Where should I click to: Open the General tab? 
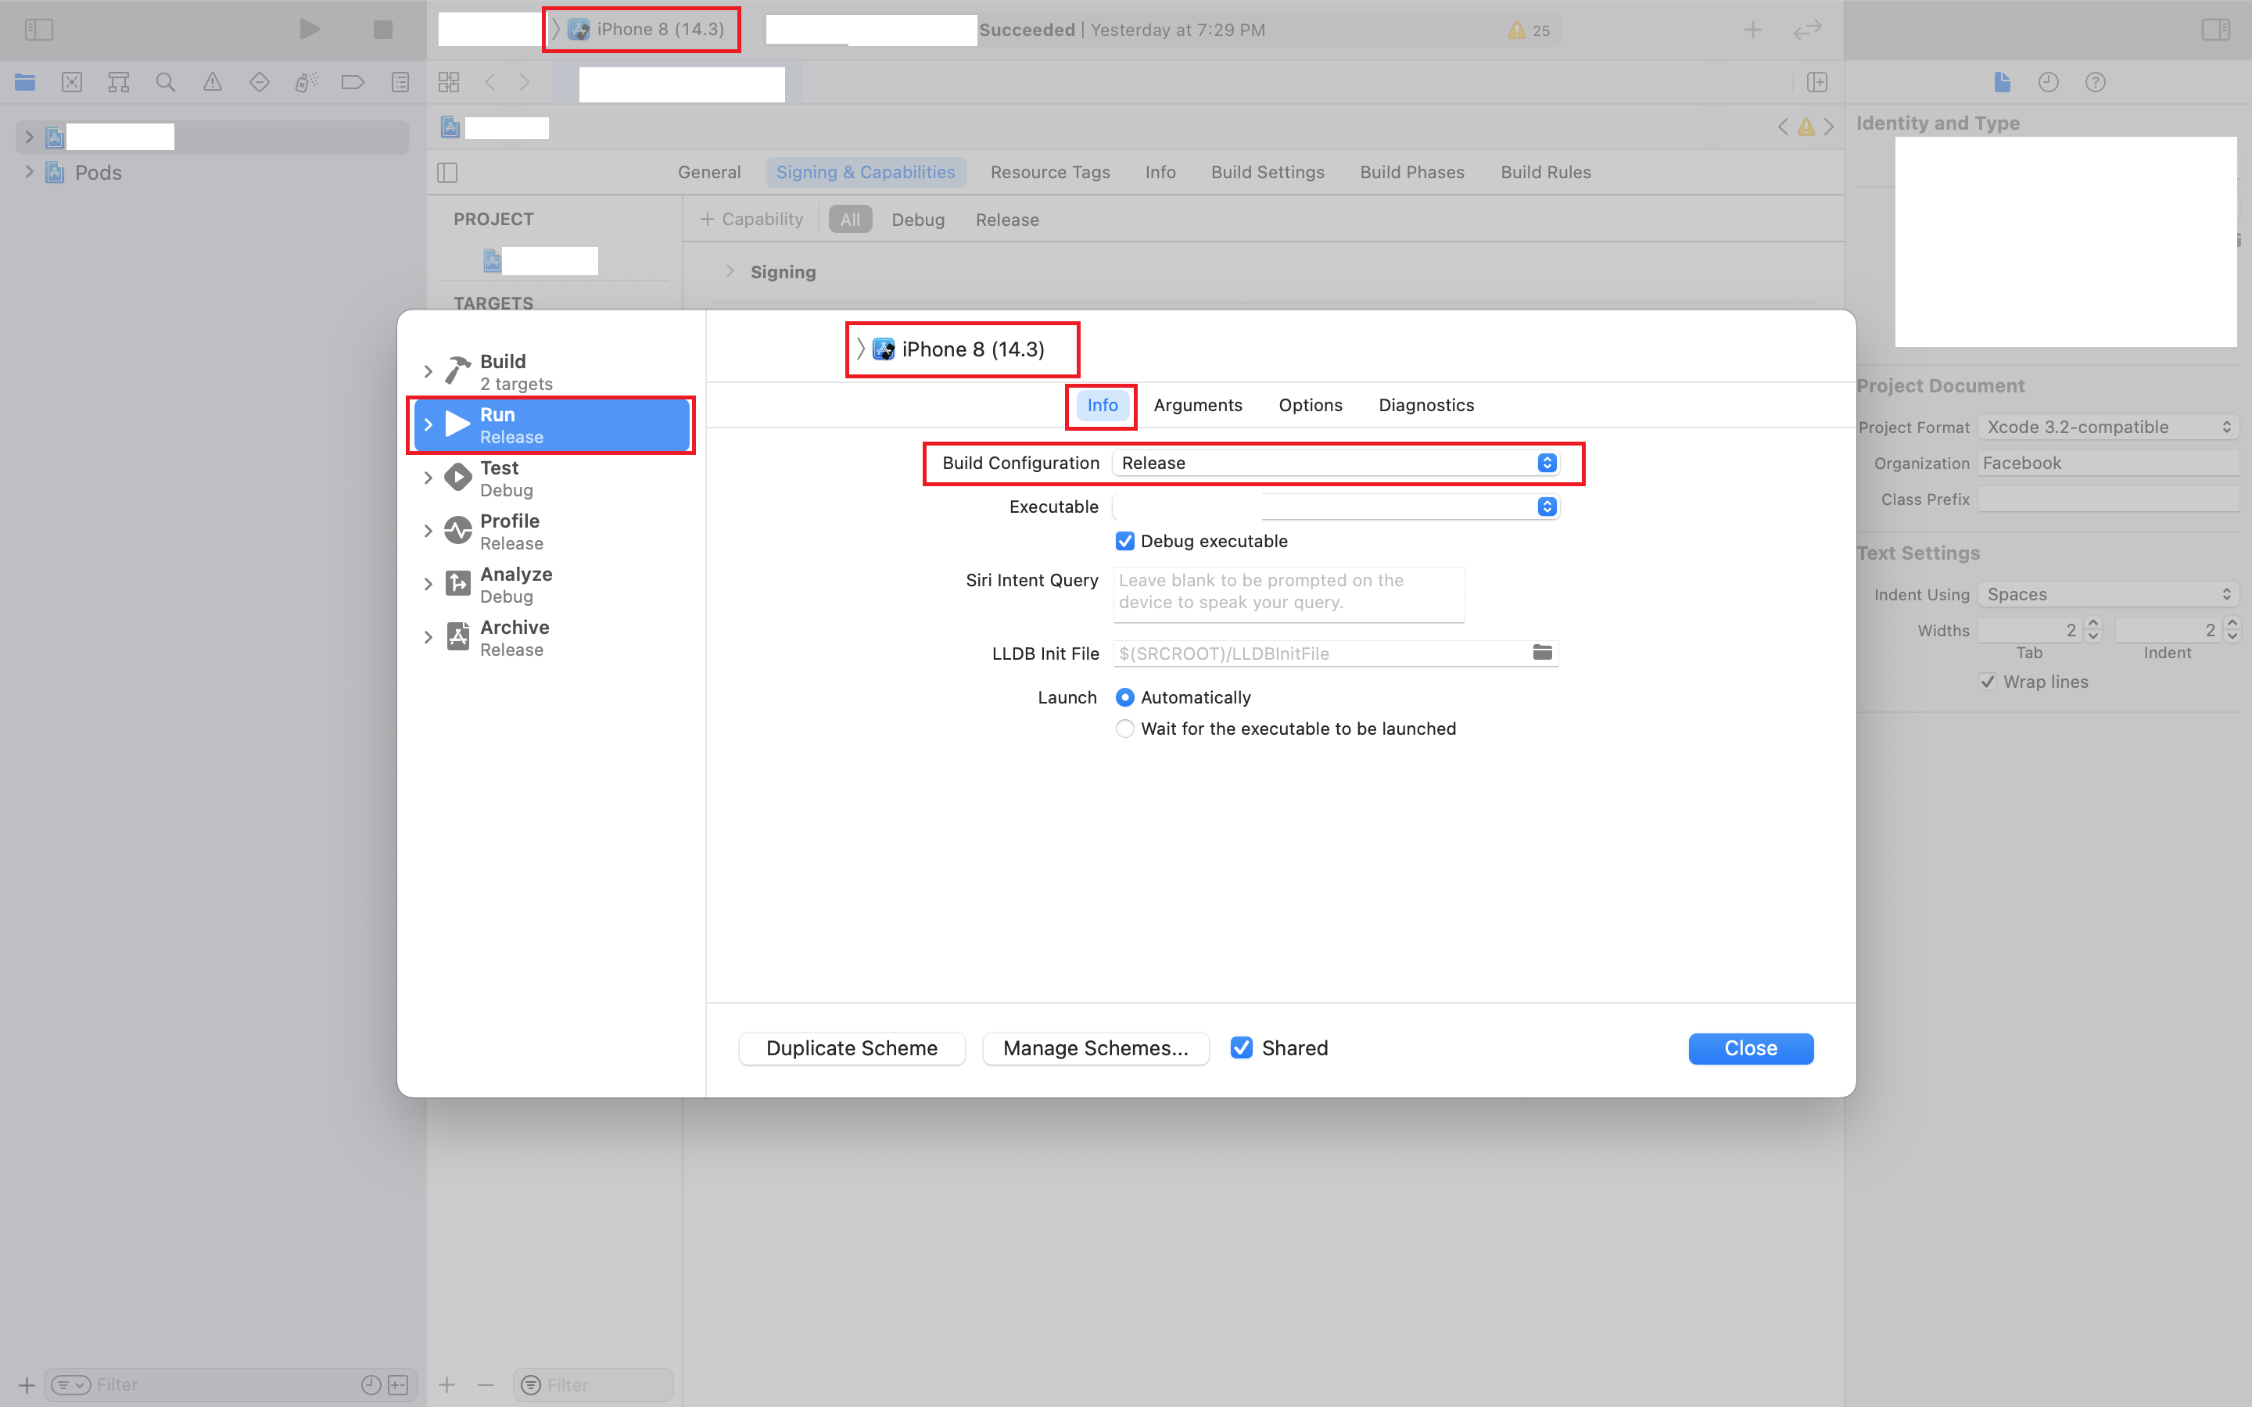(709, 172)
